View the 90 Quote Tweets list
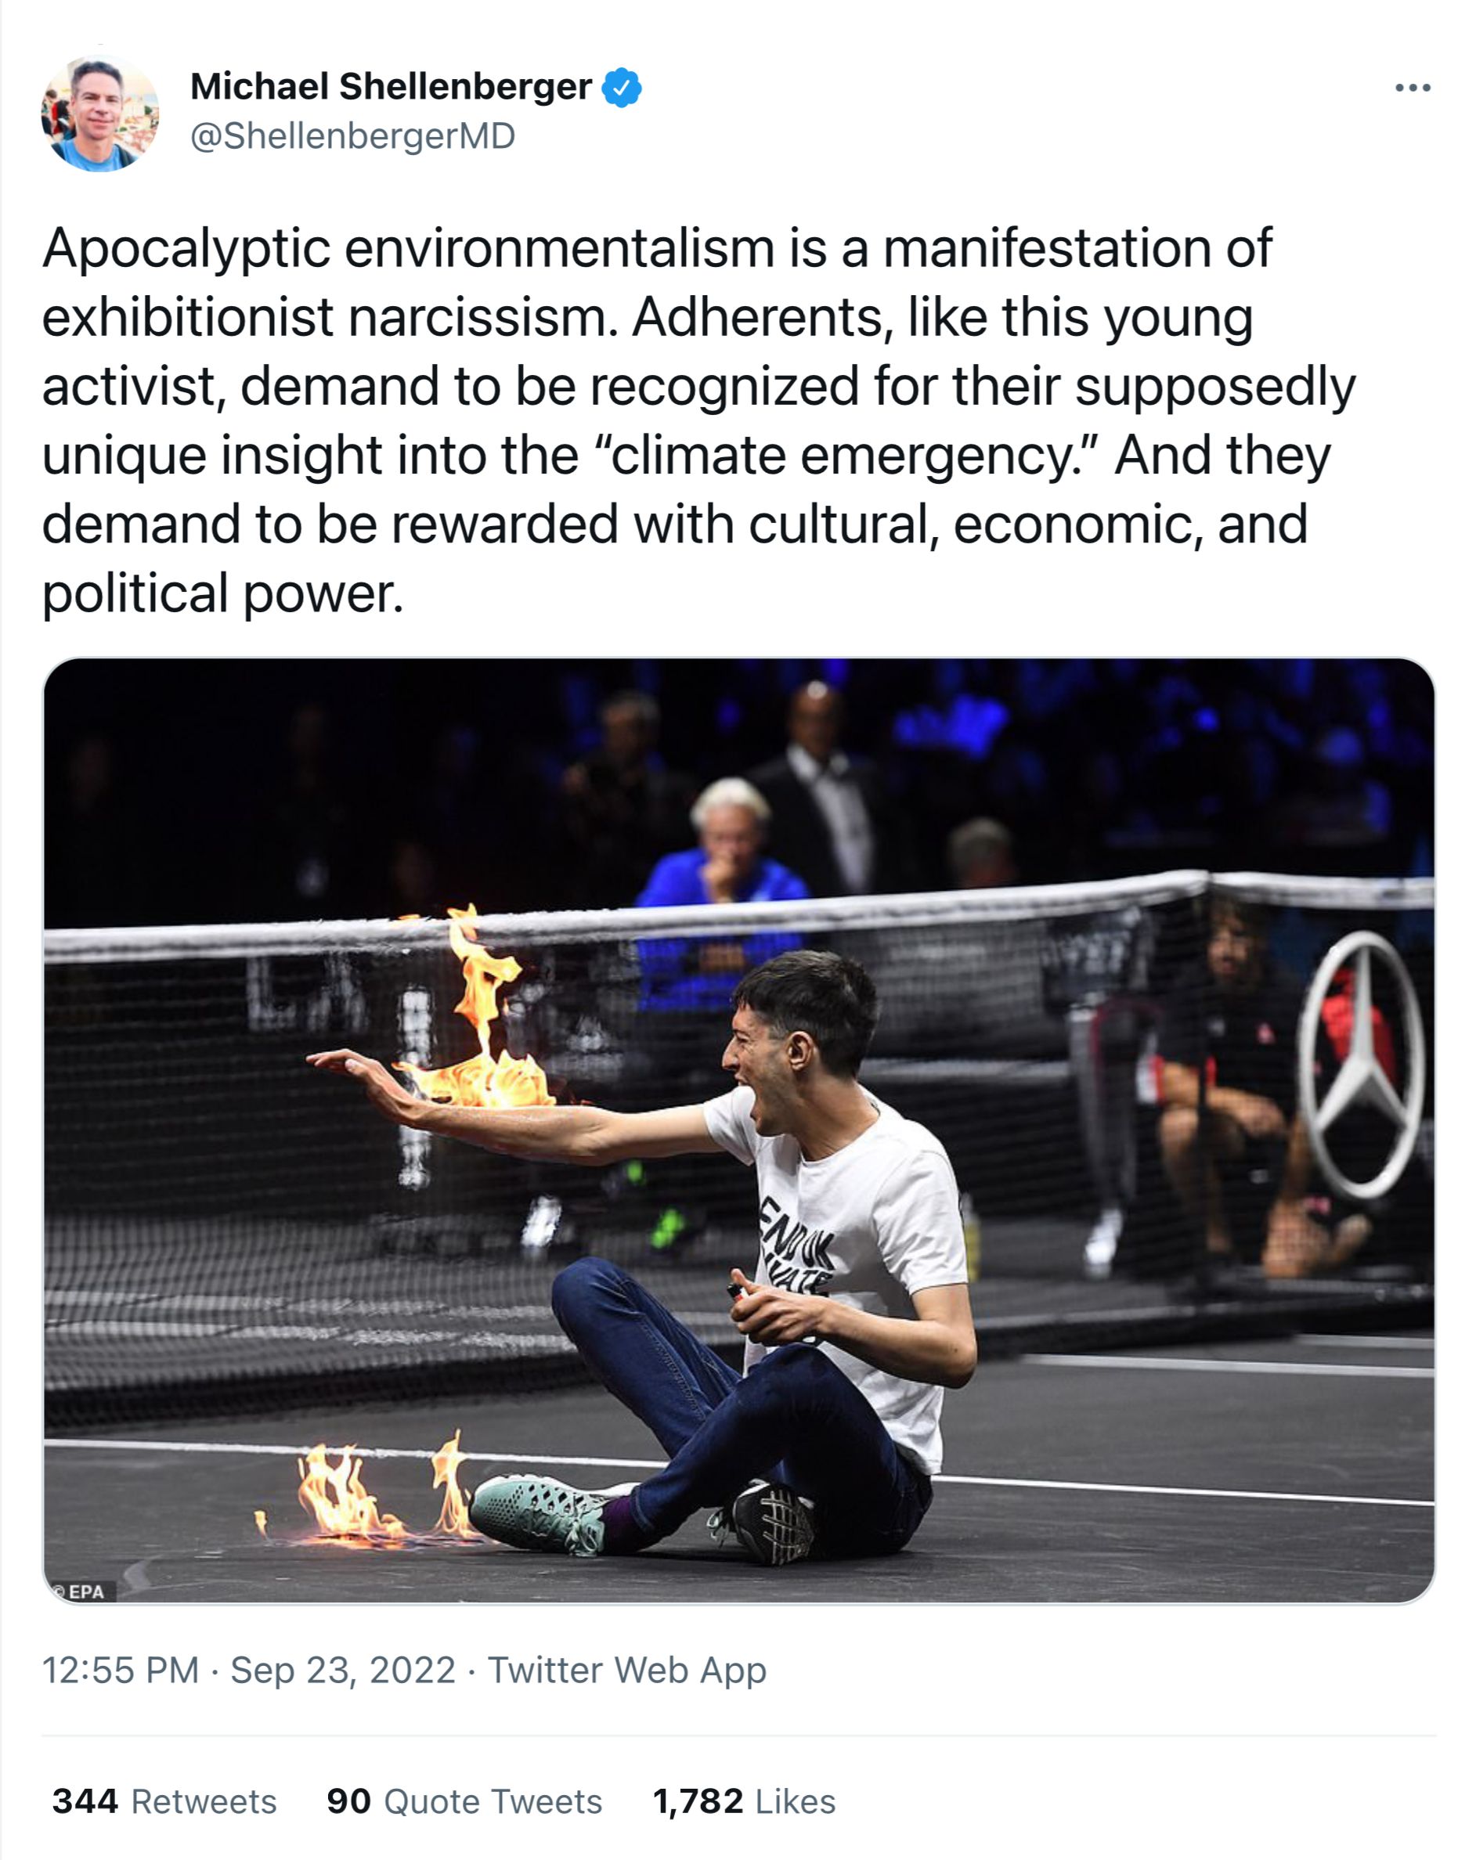 tap(464, 1801)
